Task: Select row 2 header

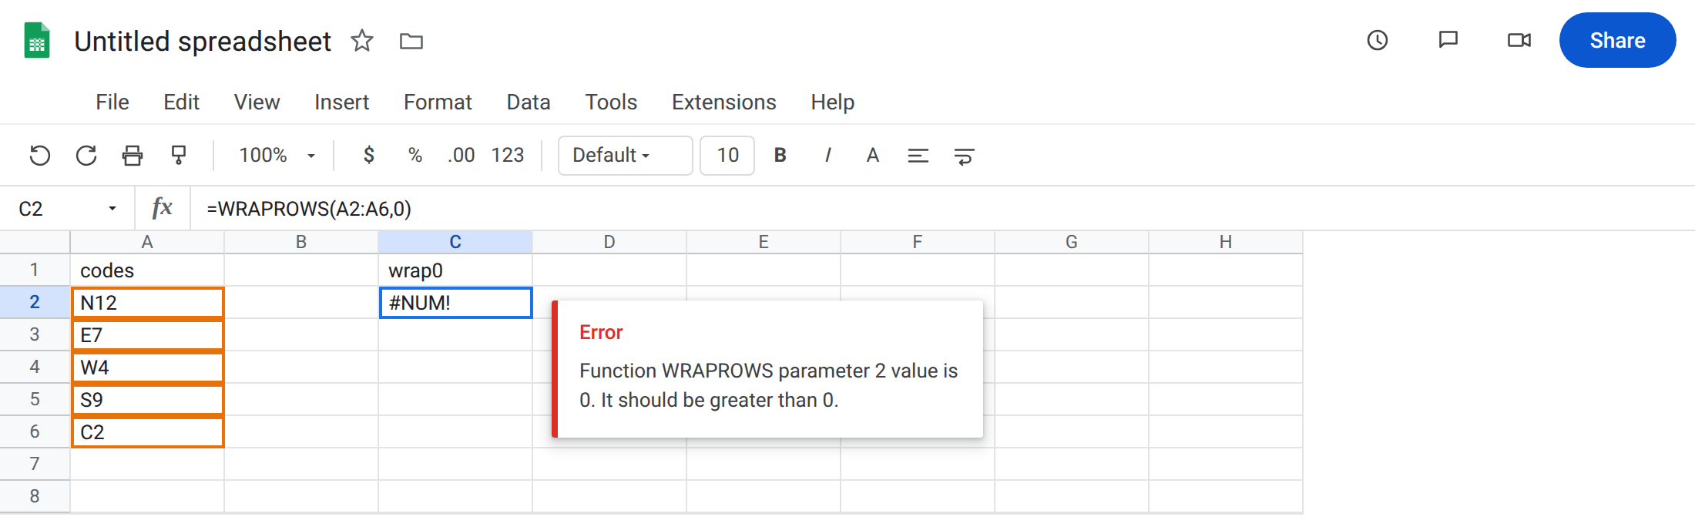Action: point(35,302)
